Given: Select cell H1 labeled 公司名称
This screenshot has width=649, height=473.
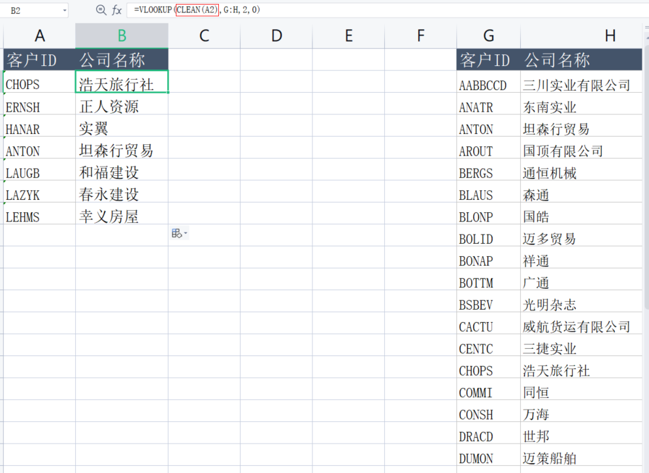Looking at the screenshot, I should (581, 59).
